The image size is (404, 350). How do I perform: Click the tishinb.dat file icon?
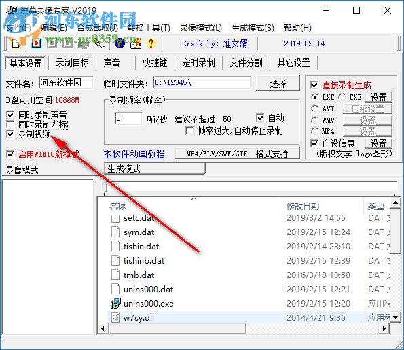click(115, 260)
